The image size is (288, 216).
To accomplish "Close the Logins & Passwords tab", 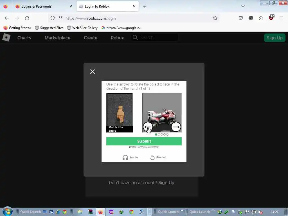I will (71, 6).
